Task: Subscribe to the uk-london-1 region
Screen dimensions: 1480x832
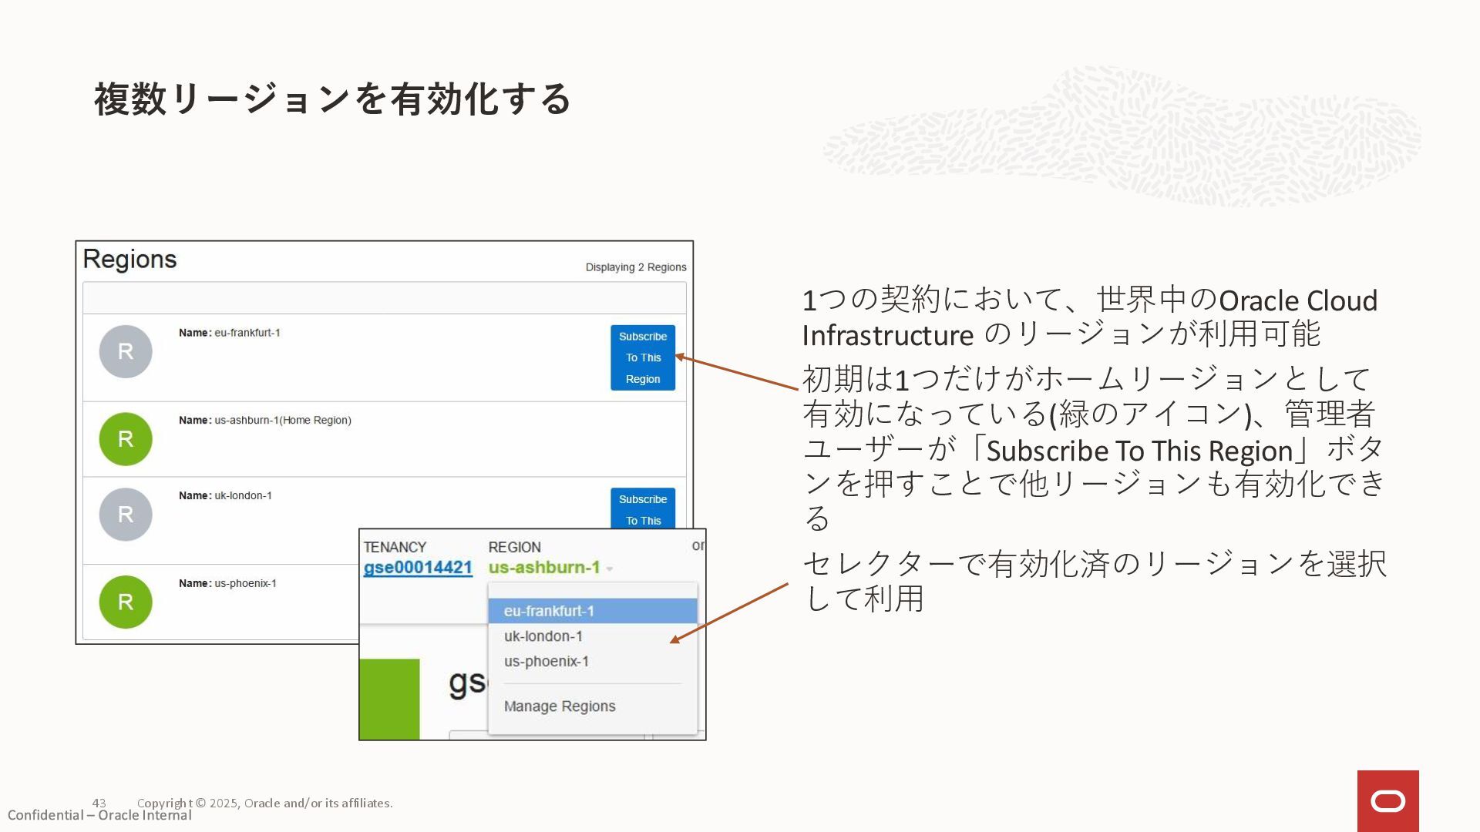Action: click(643, 509)
